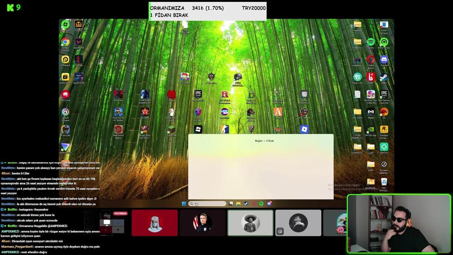Open the Goose Goose Duck game icon
The image size is (453, 255).
171,113
